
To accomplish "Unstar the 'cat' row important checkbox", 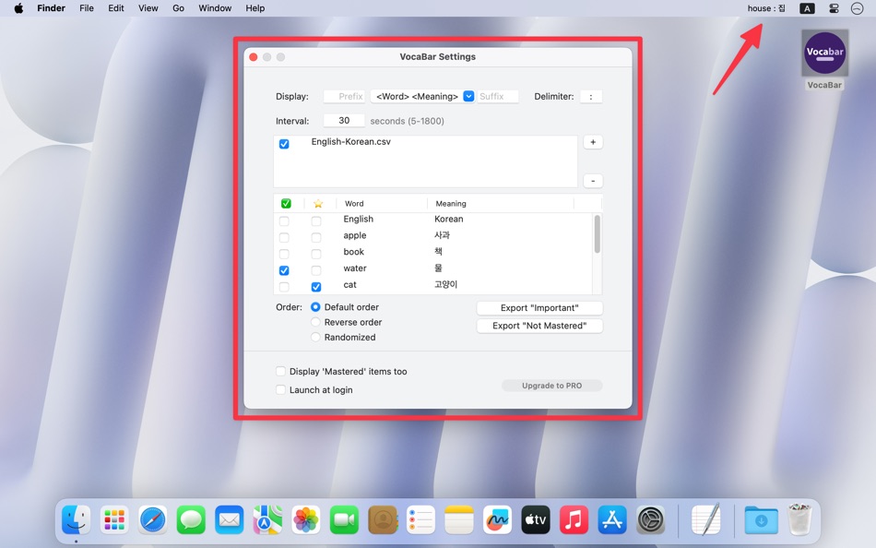I will pos(316,287).
